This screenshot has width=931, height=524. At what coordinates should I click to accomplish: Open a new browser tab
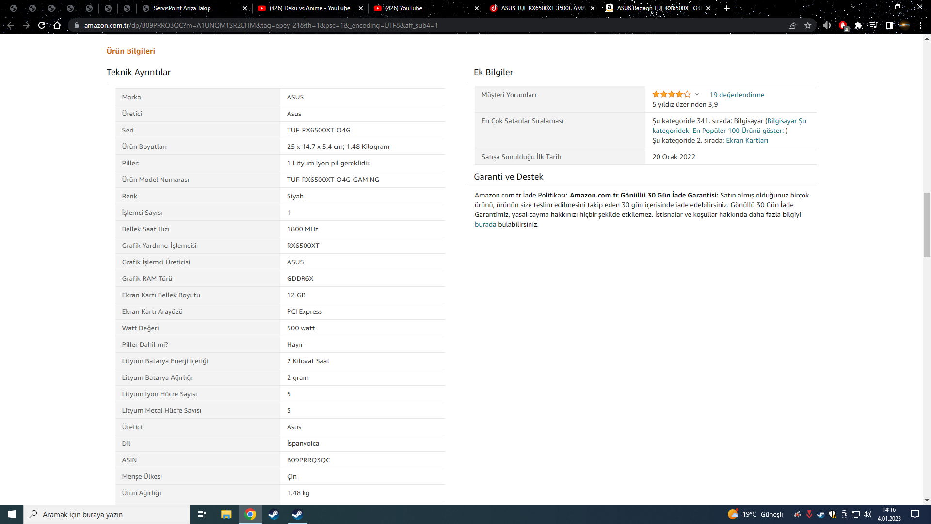[726, 8]
